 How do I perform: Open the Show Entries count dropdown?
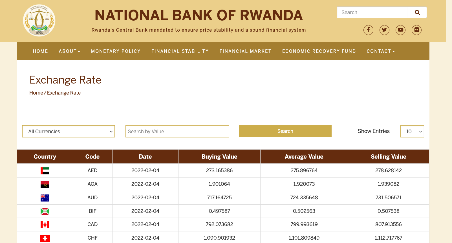[x=412, y=132]
